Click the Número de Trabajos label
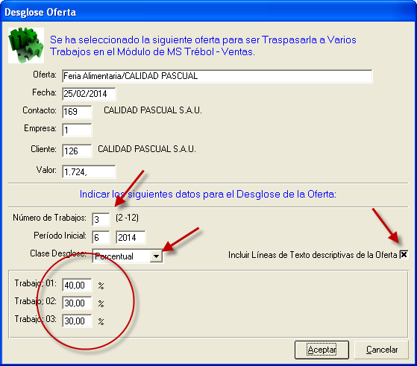This screenshot has width=417, height=366. (49, 218)
